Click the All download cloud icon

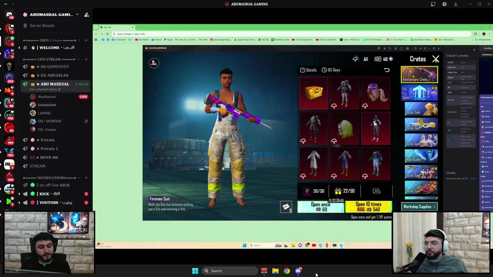pos(355,59)
